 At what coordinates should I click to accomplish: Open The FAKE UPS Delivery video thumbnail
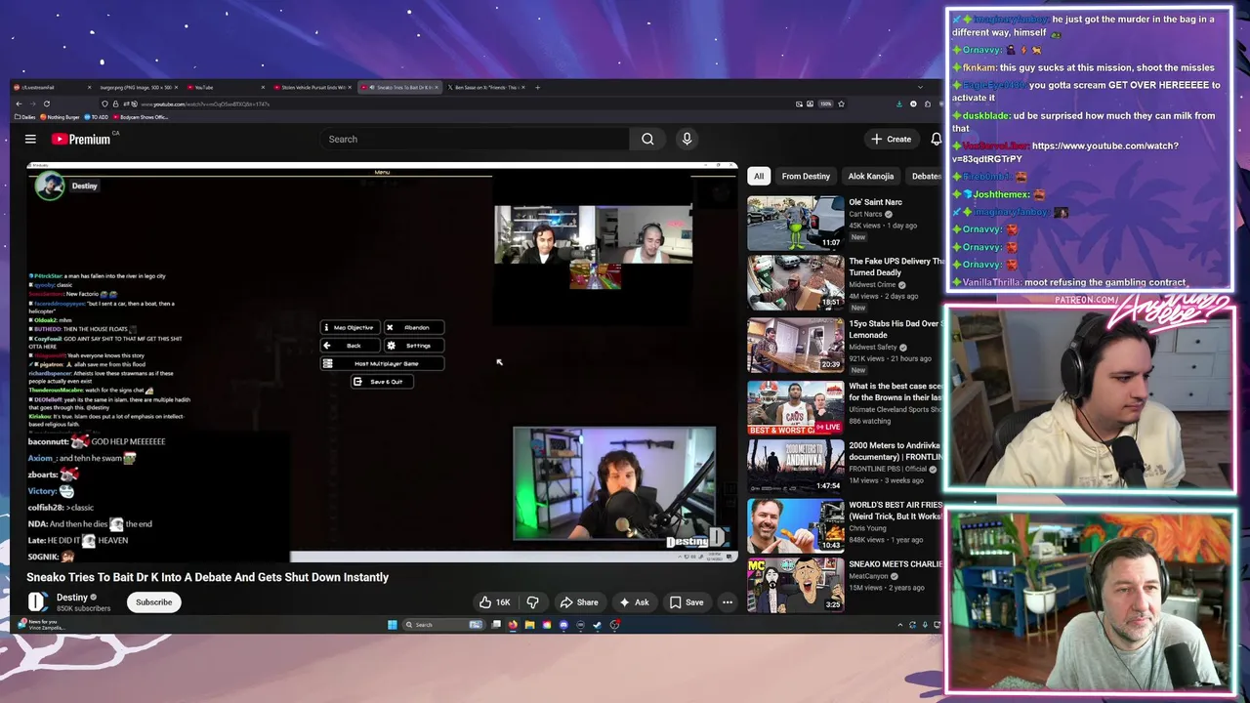[x=796, y=283]
